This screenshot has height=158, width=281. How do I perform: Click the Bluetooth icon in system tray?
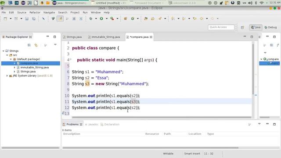click(256, 3)
